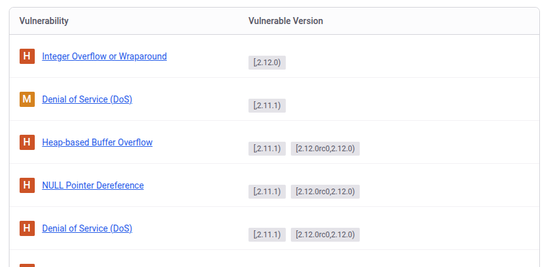This screenshot has width=545, height=267.
Task: Open the Heap-based Buffer Overflow link
Action: pyautogui.click(x=97, y=142)
